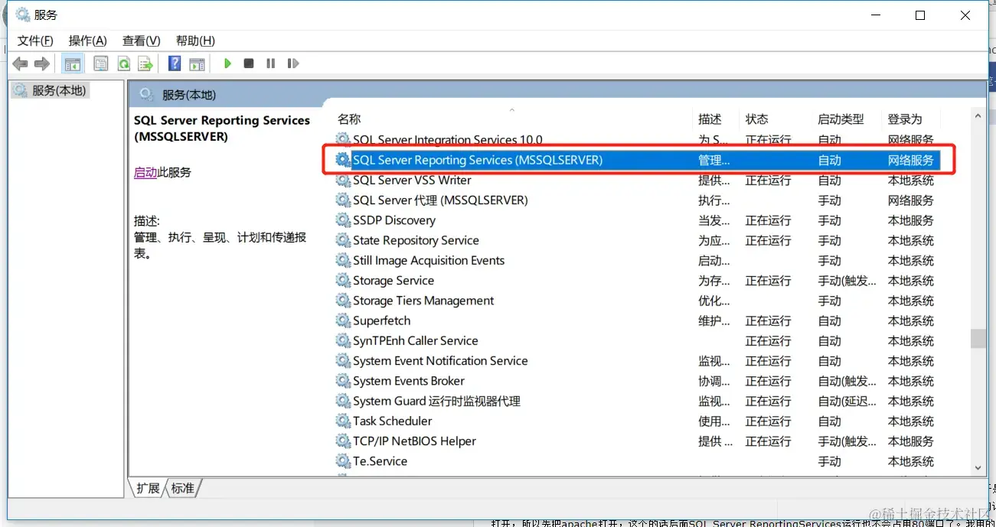Click 正在运行 status of Superfetch row
The image size is (996, 527).
(768, 320)
